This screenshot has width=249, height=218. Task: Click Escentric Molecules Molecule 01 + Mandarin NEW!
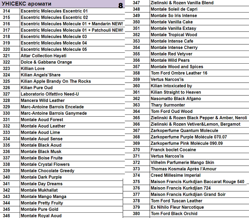[x=72, y=24]
